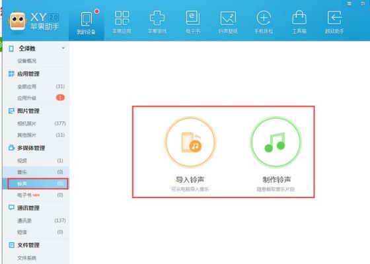Expand the device name dropdown arrow

coord(63,48)
